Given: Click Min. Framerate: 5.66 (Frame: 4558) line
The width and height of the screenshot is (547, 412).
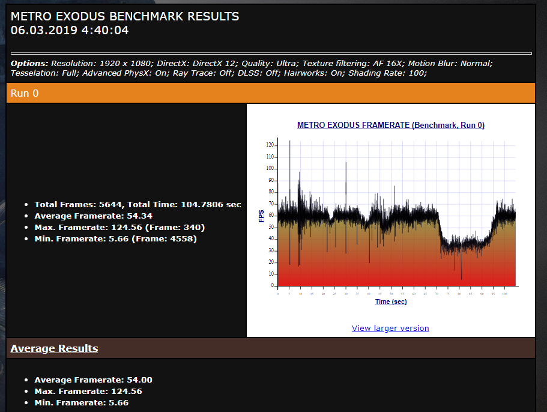Looking at the screenshot, I should tap(115, 239).
